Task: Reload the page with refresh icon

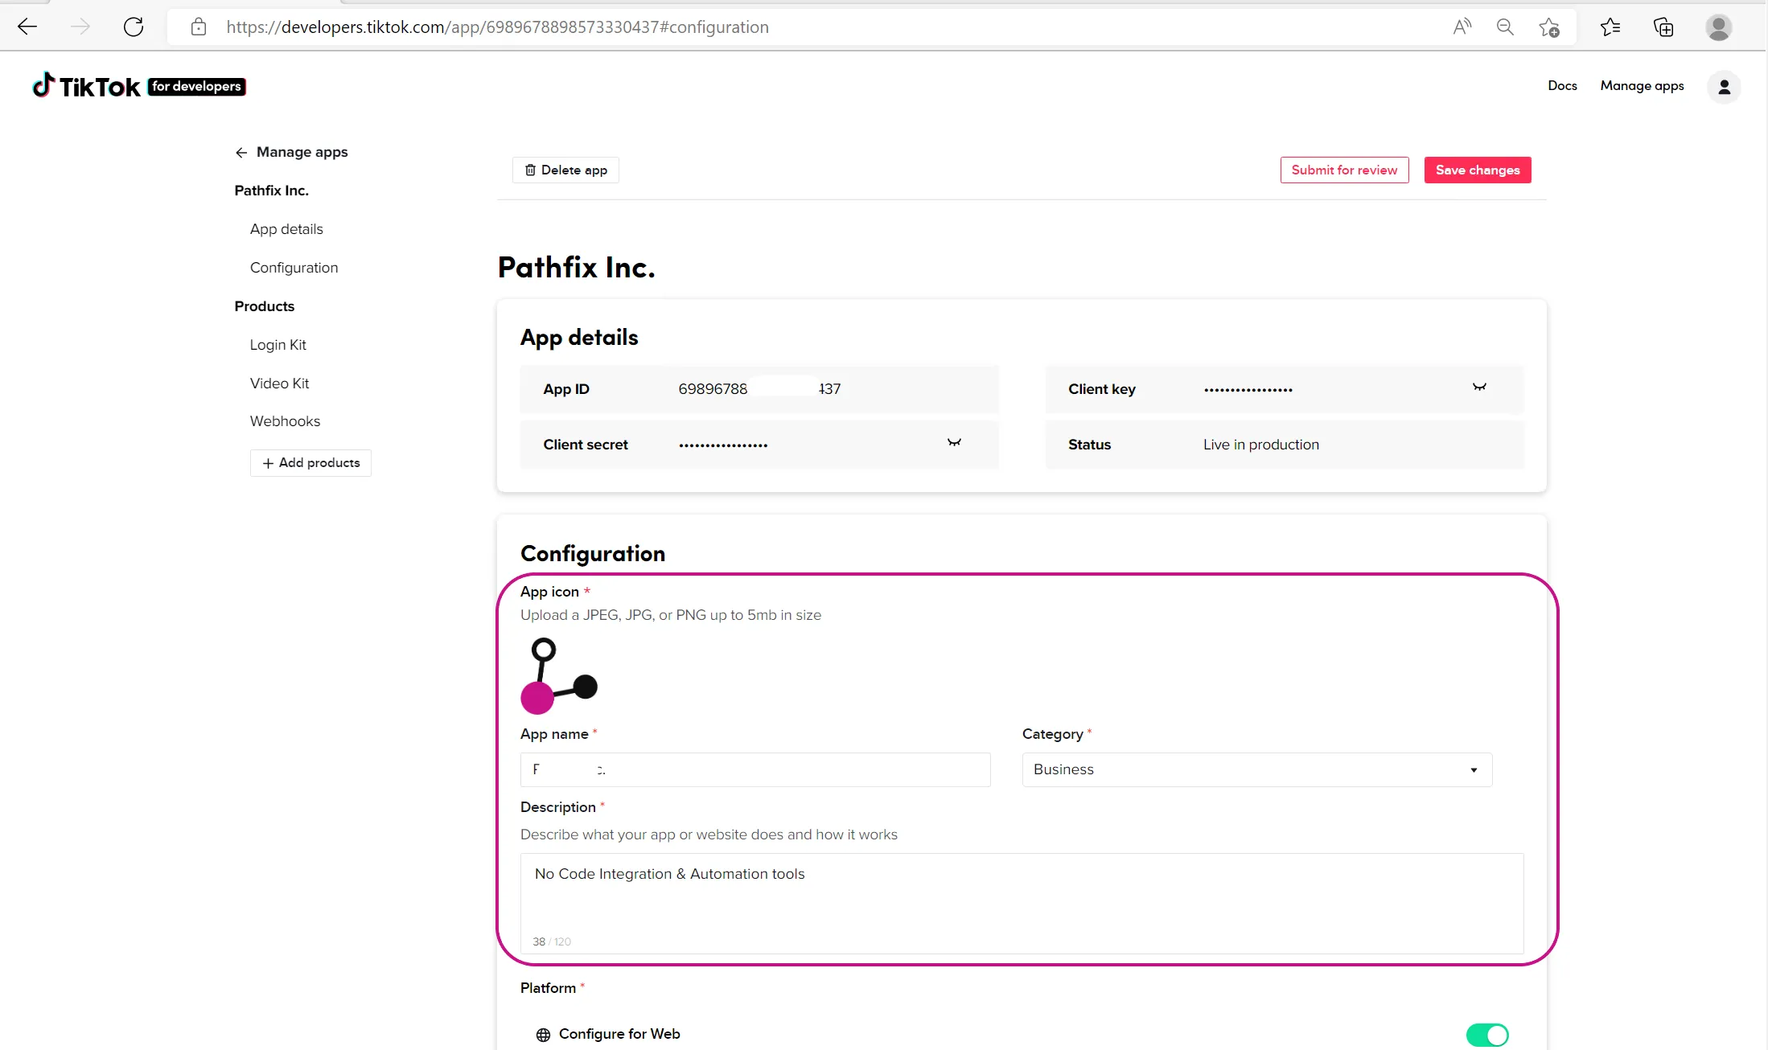Action: pos(134,27)
